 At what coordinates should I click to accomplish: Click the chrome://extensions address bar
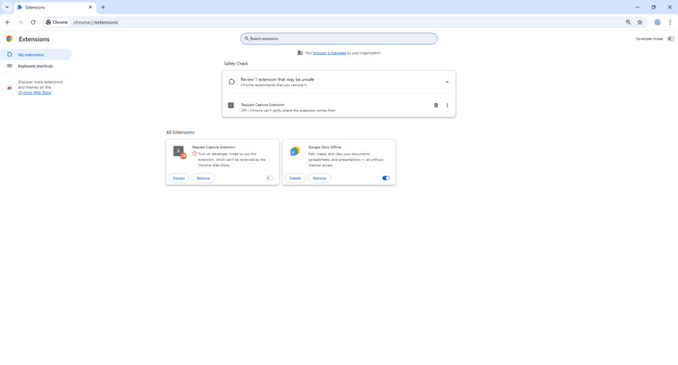[x=346, y=22]
